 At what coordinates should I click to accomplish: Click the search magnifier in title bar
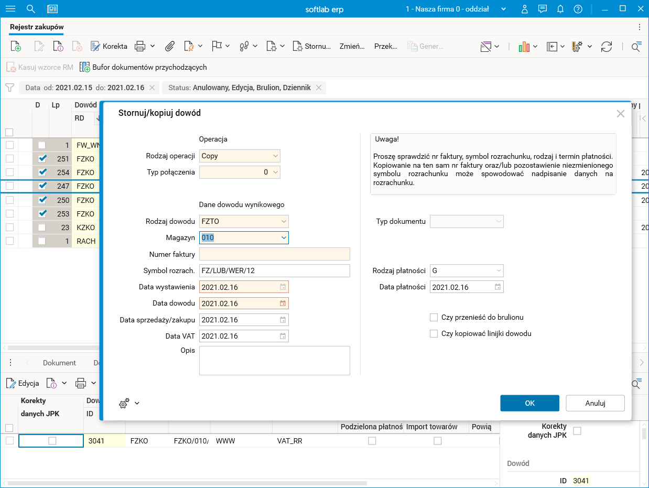click(x=31, y=9)
